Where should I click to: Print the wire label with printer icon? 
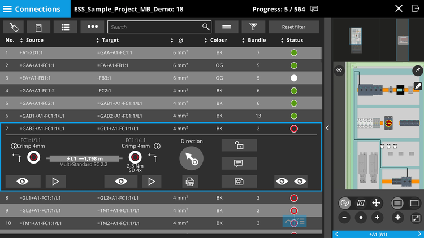pos(191,181)
